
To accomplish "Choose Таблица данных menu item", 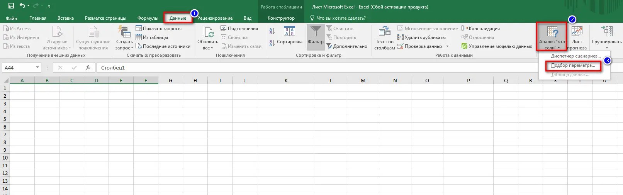I will (570, 75).
